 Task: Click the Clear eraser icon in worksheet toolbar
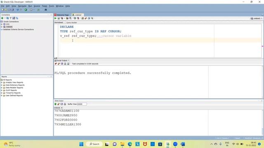coord(86,18)
